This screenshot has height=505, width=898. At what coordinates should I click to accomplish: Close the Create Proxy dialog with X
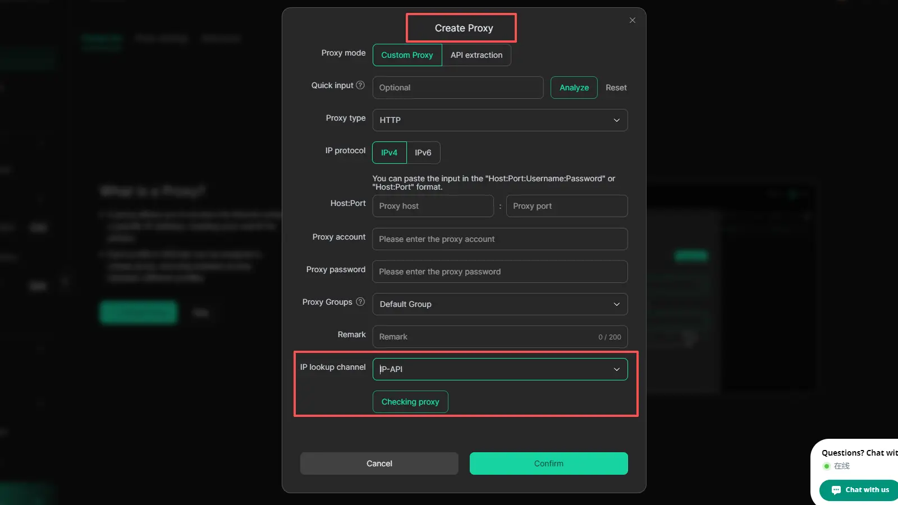633,20
